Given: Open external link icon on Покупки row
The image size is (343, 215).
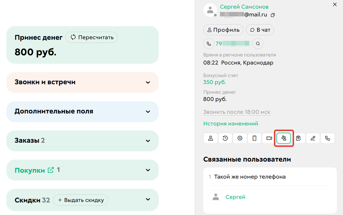Looking at the screenshot, I should tap(51, 170).
